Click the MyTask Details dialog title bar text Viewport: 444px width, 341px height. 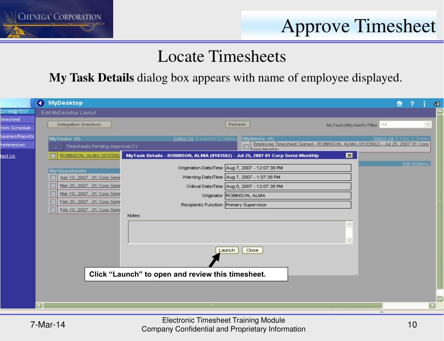pos(222,156)
